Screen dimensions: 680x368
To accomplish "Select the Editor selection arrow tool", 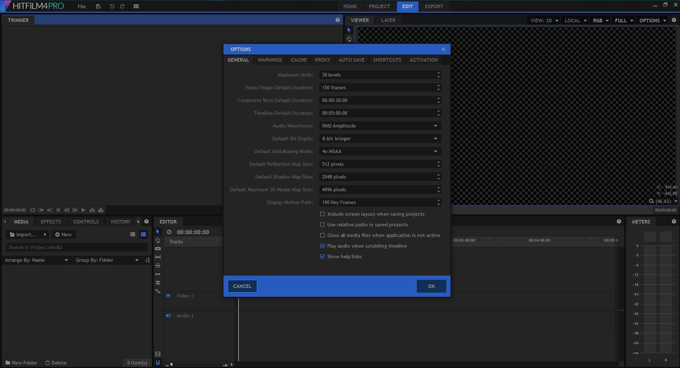I will pyautogui.click(x=158, y=232).
